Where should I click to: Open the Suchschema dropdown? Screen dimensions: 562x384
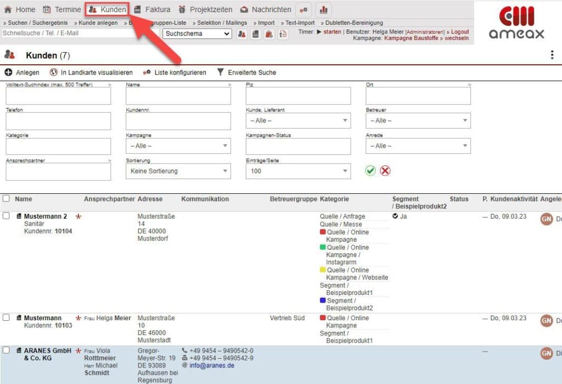tap(198, 34)
